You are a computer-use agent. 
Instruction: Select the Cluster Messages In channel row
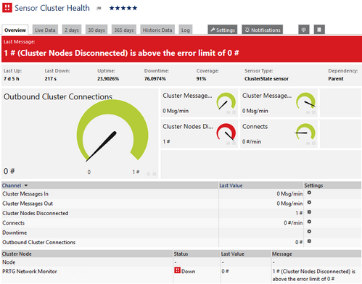coord(181,193)
